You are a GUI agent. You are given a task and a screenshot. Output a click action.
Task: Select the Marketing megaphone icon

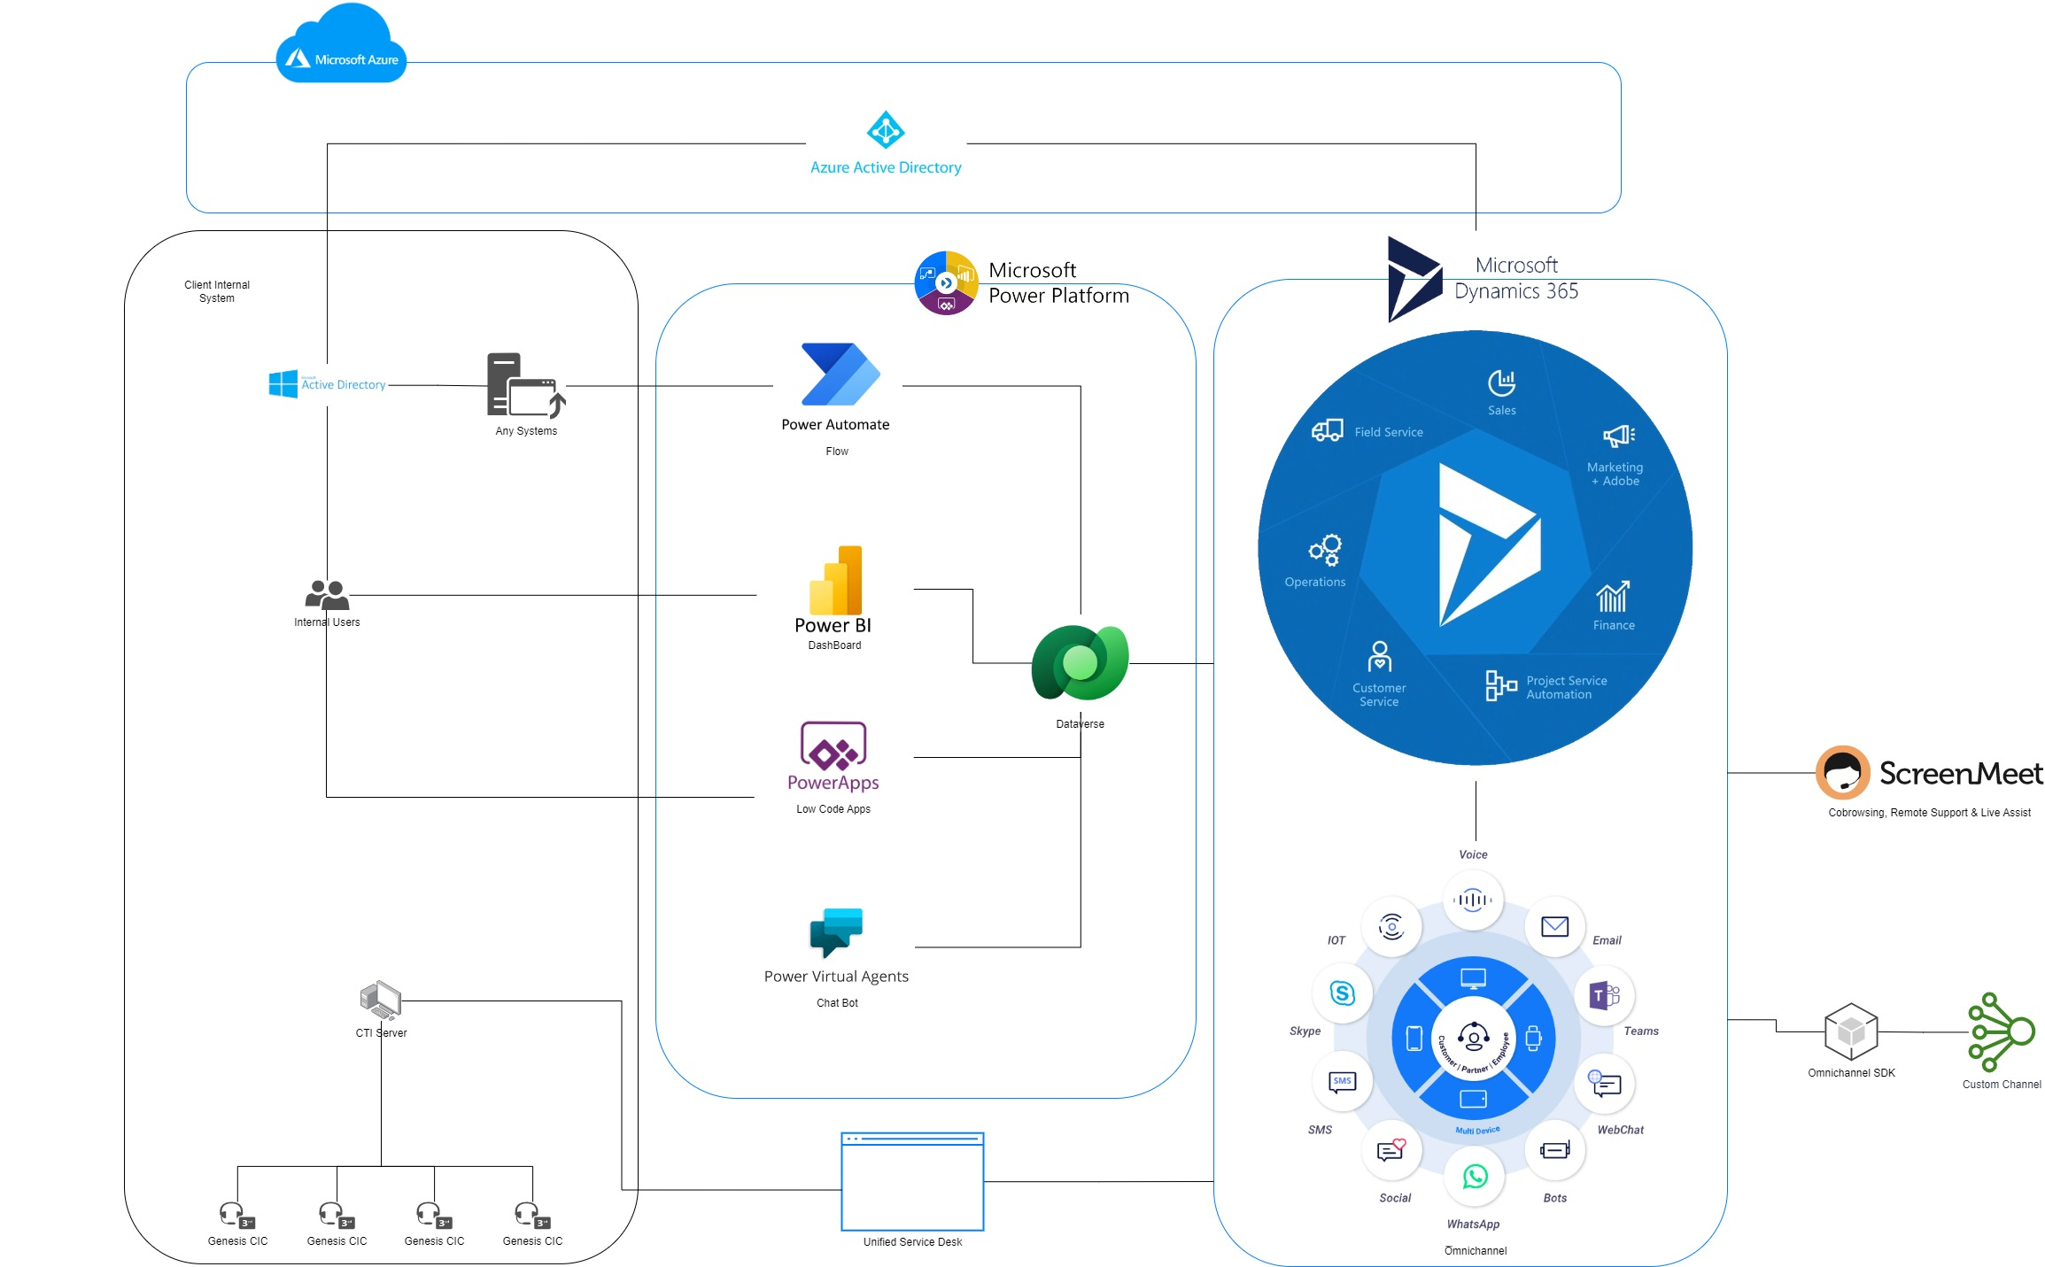point(1619,436)
